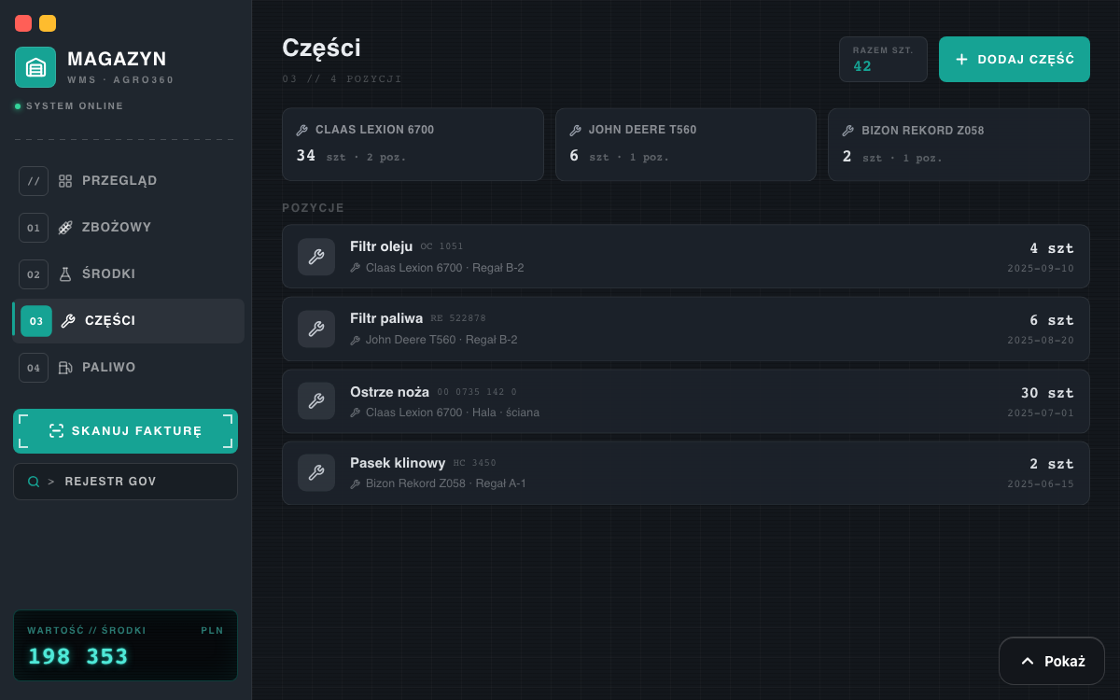Click the wrench icon beside Filtr oleju
1120x700 pixels.
click(316, 257)
